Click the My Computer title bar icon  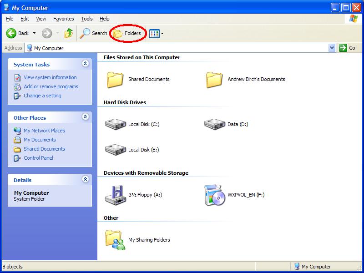pos(7,7)
